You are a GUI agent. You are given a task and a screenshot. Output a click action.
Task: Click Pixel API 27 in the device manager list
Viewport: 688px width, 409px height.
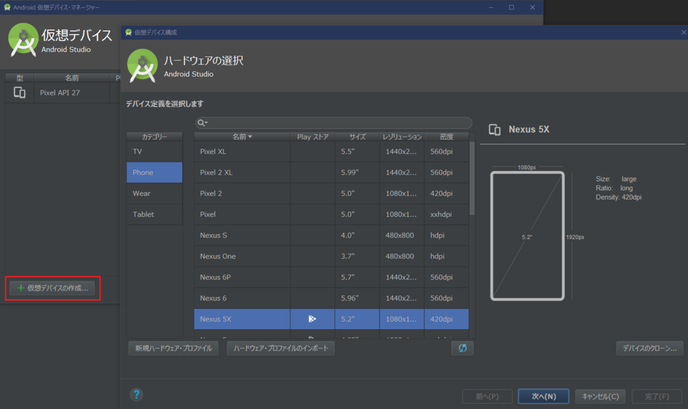(x=60, y=93)
